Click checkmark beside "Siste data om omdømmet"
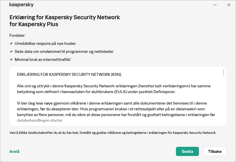The image size is (236, 162). pos(11,52)
